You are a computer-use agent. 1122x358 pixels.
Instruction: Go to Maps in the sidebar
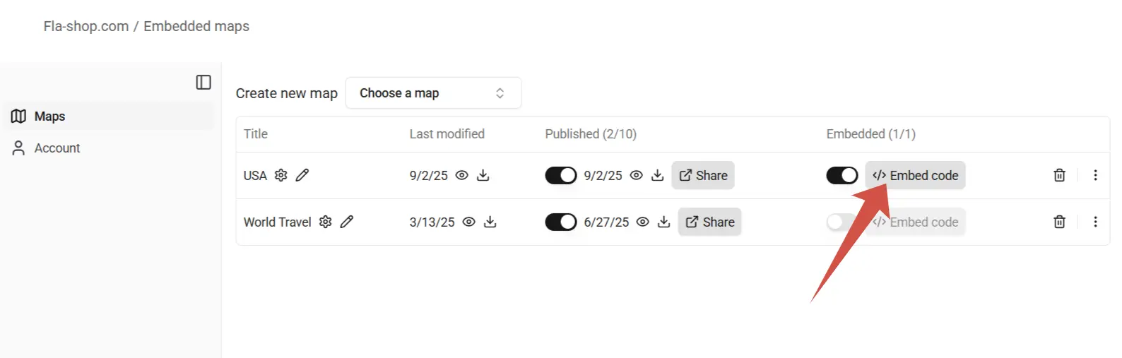coord(49,117)
